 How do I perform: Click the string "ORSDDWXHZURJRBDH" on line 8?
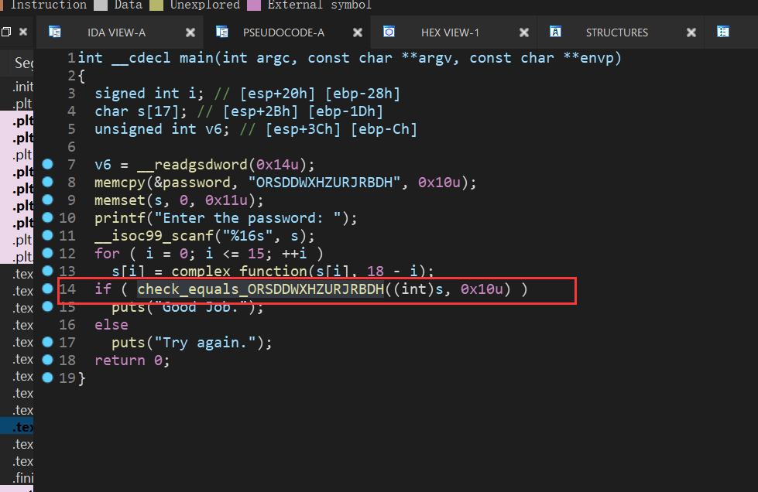tap(324, 183)
